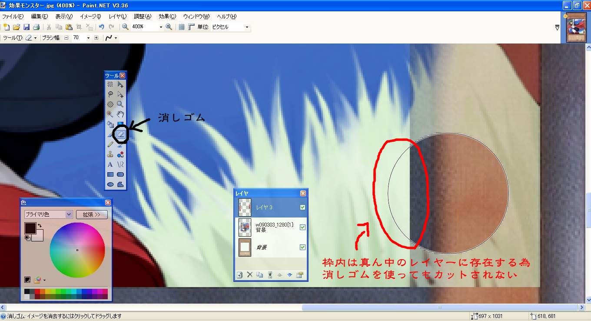Select the Pan hand tool
The height and width of the screenshot is (321, 591).
[120, 114]
